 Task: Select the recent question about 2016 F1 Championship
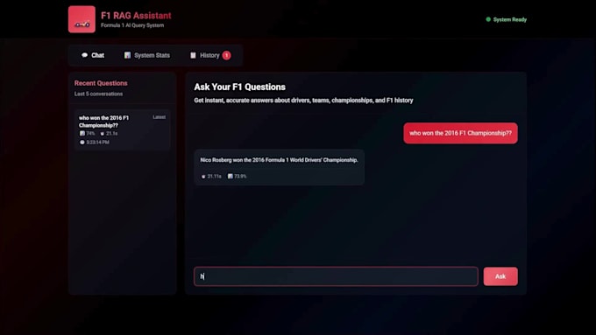(x=123, y=129)
